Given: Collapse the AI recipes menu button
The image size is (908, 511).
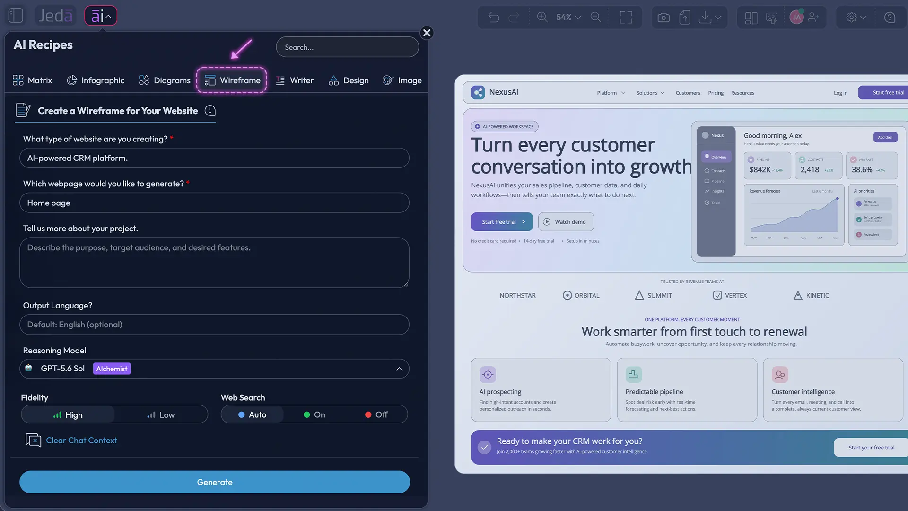Looking at the screenshot, I should click(x=101, y=16).
